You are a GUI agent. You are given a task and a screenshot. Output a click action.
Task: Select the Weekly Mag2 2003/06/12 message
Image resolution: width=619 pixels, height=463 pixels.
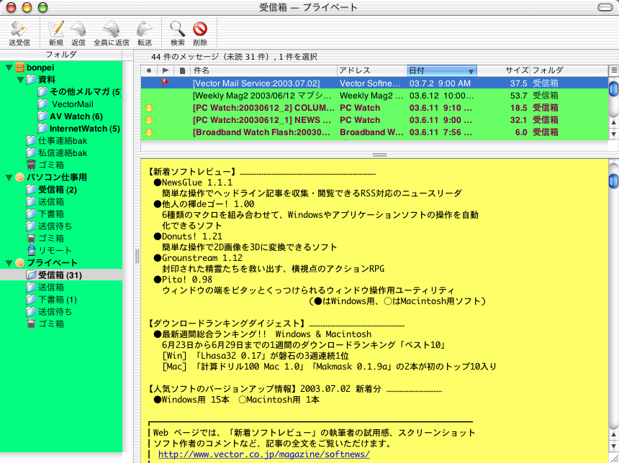tap(374, 96)
